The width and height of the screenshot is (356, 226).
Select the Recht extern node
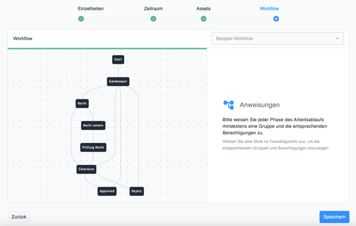pos(93,125)
